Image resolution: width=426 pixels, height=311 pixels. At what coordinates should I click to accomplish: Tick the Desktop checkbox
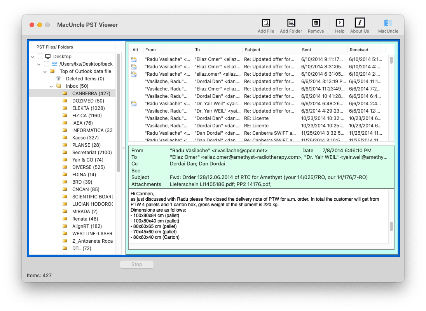point(40,56)
